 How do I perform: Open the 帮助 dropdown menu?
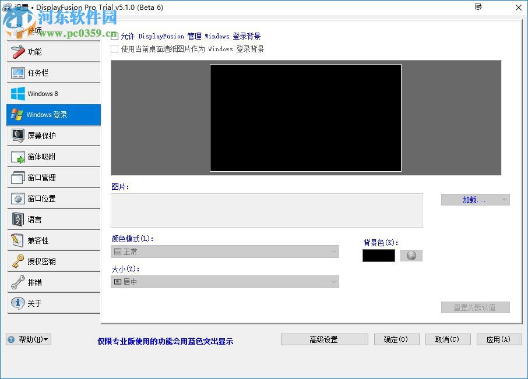coord(28,339)
